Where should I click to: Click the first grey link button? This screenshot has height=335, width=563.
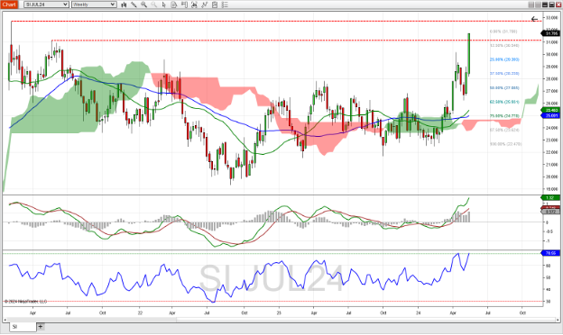tap(531, 5)
